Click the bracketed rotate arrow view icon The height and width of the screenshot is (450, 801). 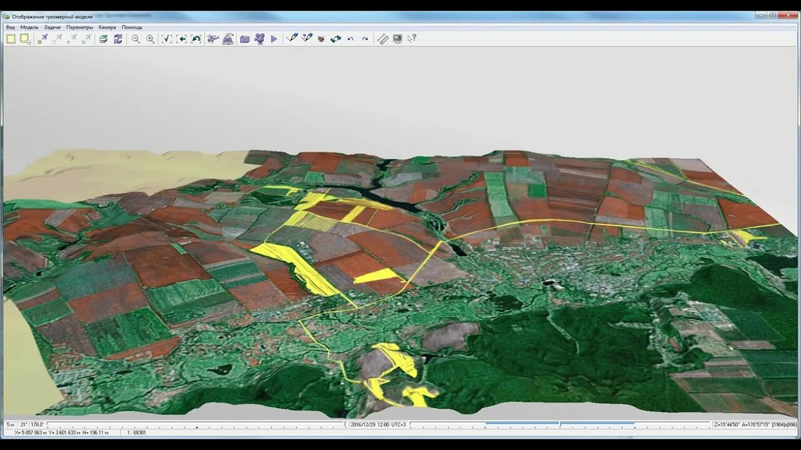tap(196, 39)
